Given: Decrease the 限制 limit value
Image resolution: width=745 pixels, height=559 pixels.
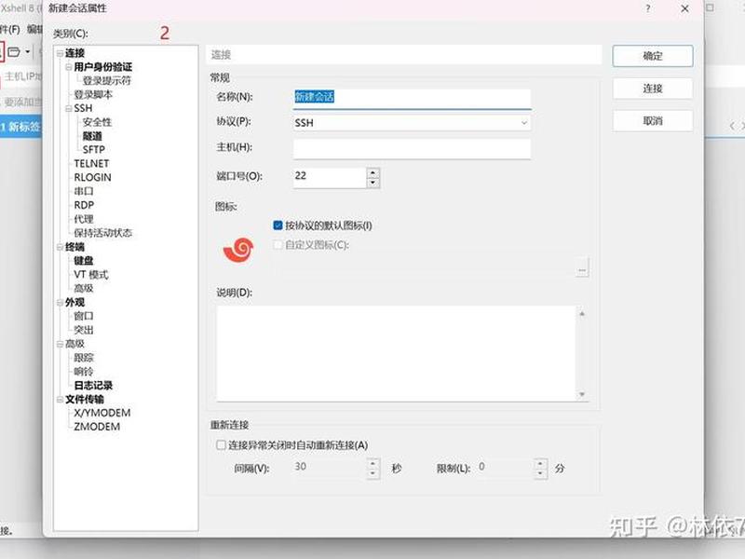Looking at the screenshot, I should click(540, 473).
